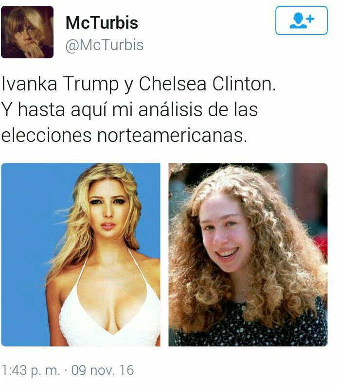Image resolution: width=339 pixels, height=386 pixels.
Task: Click the 1:43 p. m. timestamp
Action: coord(31,370)
